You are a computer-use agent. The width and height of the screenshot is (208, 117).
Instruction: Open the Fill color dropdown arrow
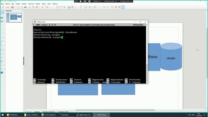pyautogui.click(x=4, y=21)
